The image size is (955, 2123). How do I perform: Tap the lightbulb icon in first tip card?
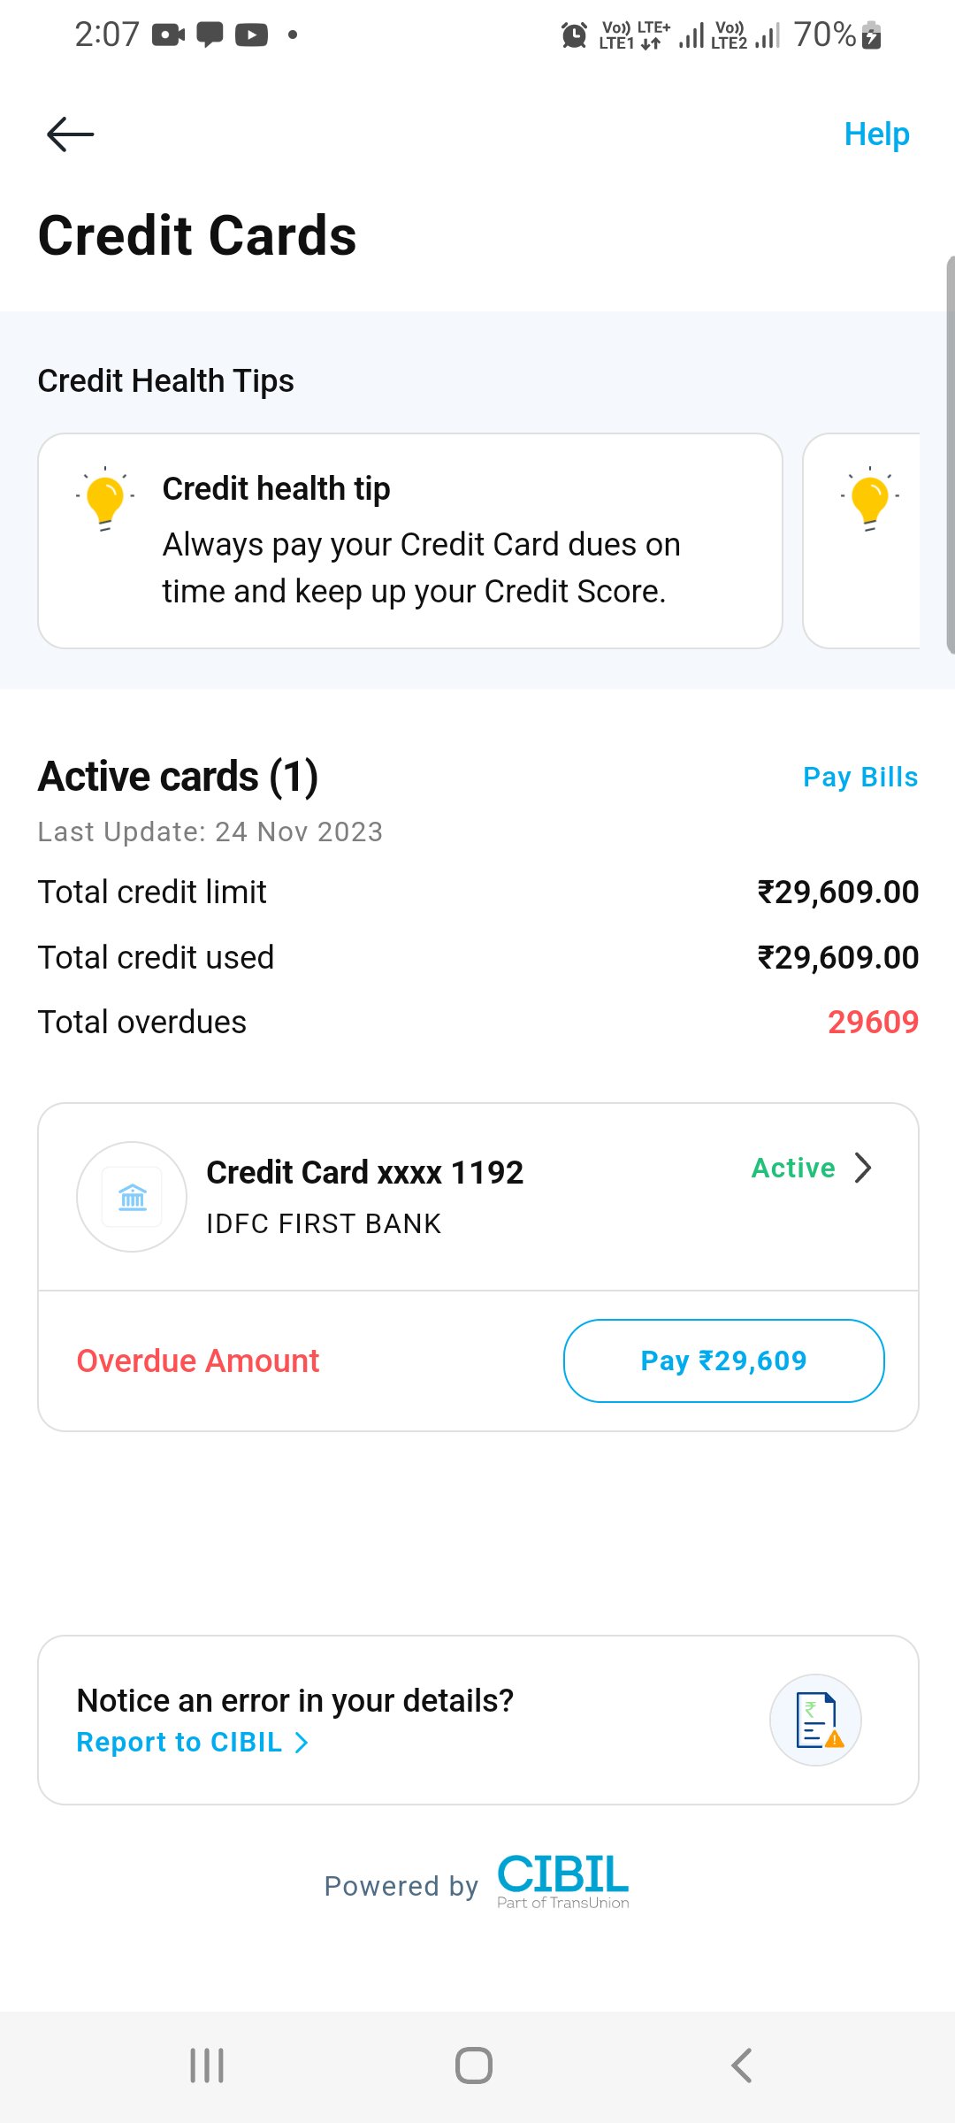[x=105, y=500]
